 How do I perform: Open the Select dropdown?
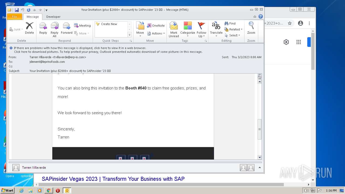(x=232, y=35)
